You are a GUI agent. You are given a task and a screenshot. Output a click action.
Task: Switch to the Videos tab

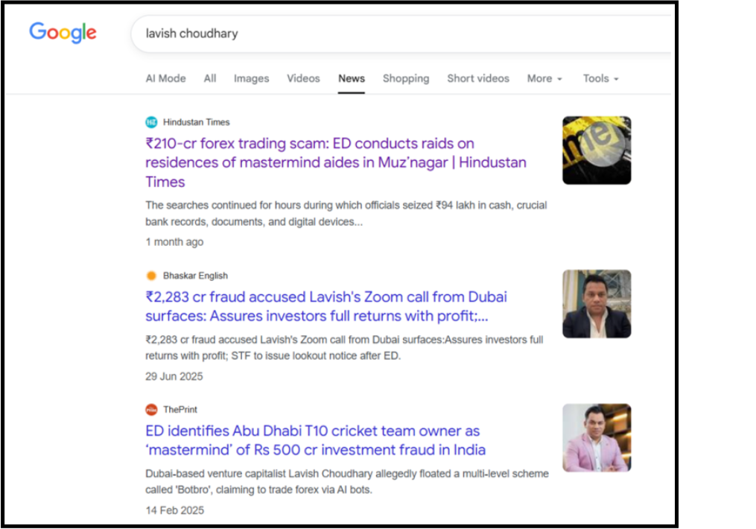[x=303, y=78]
